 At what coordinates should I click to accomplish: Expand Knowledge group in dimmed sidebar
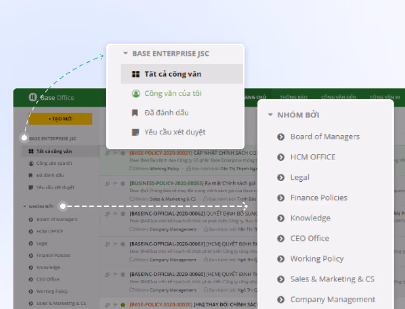pos(31,267)
